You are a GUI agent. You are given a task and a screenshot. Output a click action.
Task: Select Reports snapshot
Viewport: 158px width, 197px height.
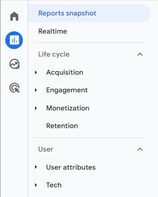point(89,13)
